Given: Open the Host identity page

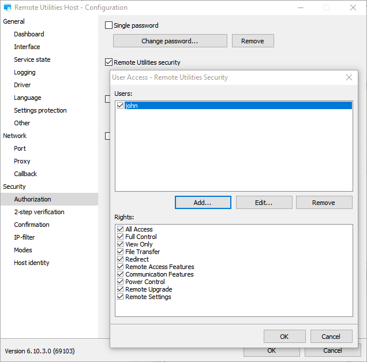Looking at the screenshot, I should click(32, 263).
